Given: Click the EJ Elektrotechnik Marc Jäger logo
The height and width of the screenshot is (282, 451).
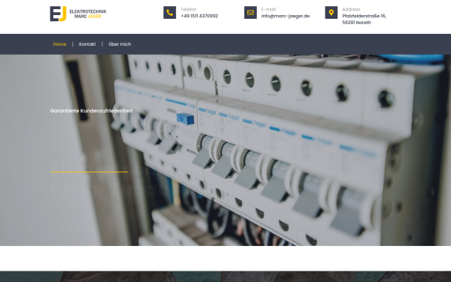Looking at the screenshot, I should 78,14.
